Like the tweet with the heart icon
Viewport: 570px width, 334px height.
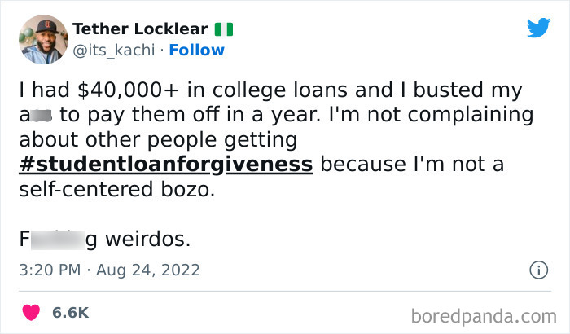point(32,312)
